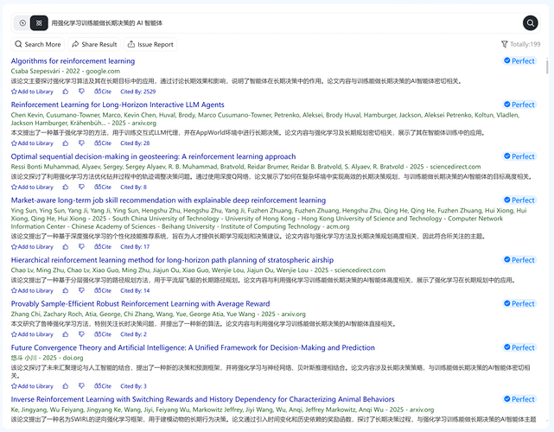Click 'Cited By: 28' text

click(x=135, y=143)
